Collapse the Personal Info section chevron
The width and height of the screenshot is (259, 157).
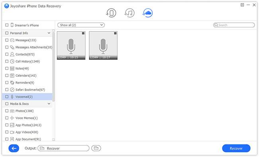[x=49, y=33]
